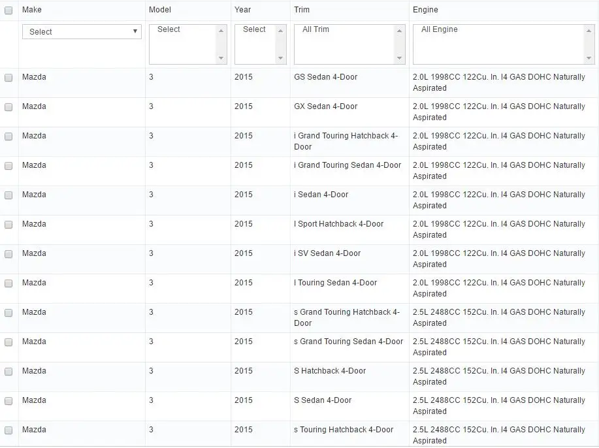599x448 pixels.
Task: Click the Year list scroll-up arrow
Action: [x=281, y=31]
